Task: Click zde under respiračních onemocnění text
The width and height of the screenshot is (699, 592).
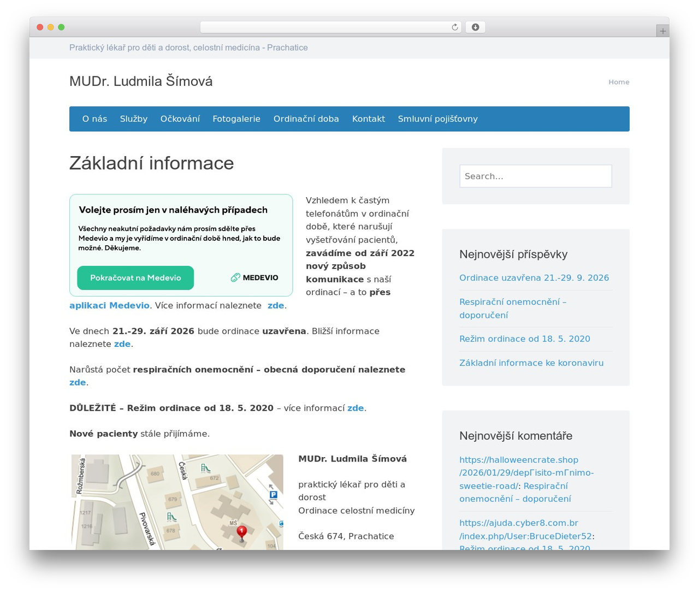Action: coord(78,382)
